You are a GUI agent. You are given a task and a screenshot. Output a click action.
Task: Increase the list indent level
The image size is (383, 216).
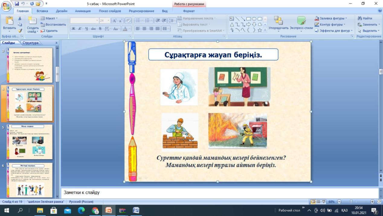164,21
